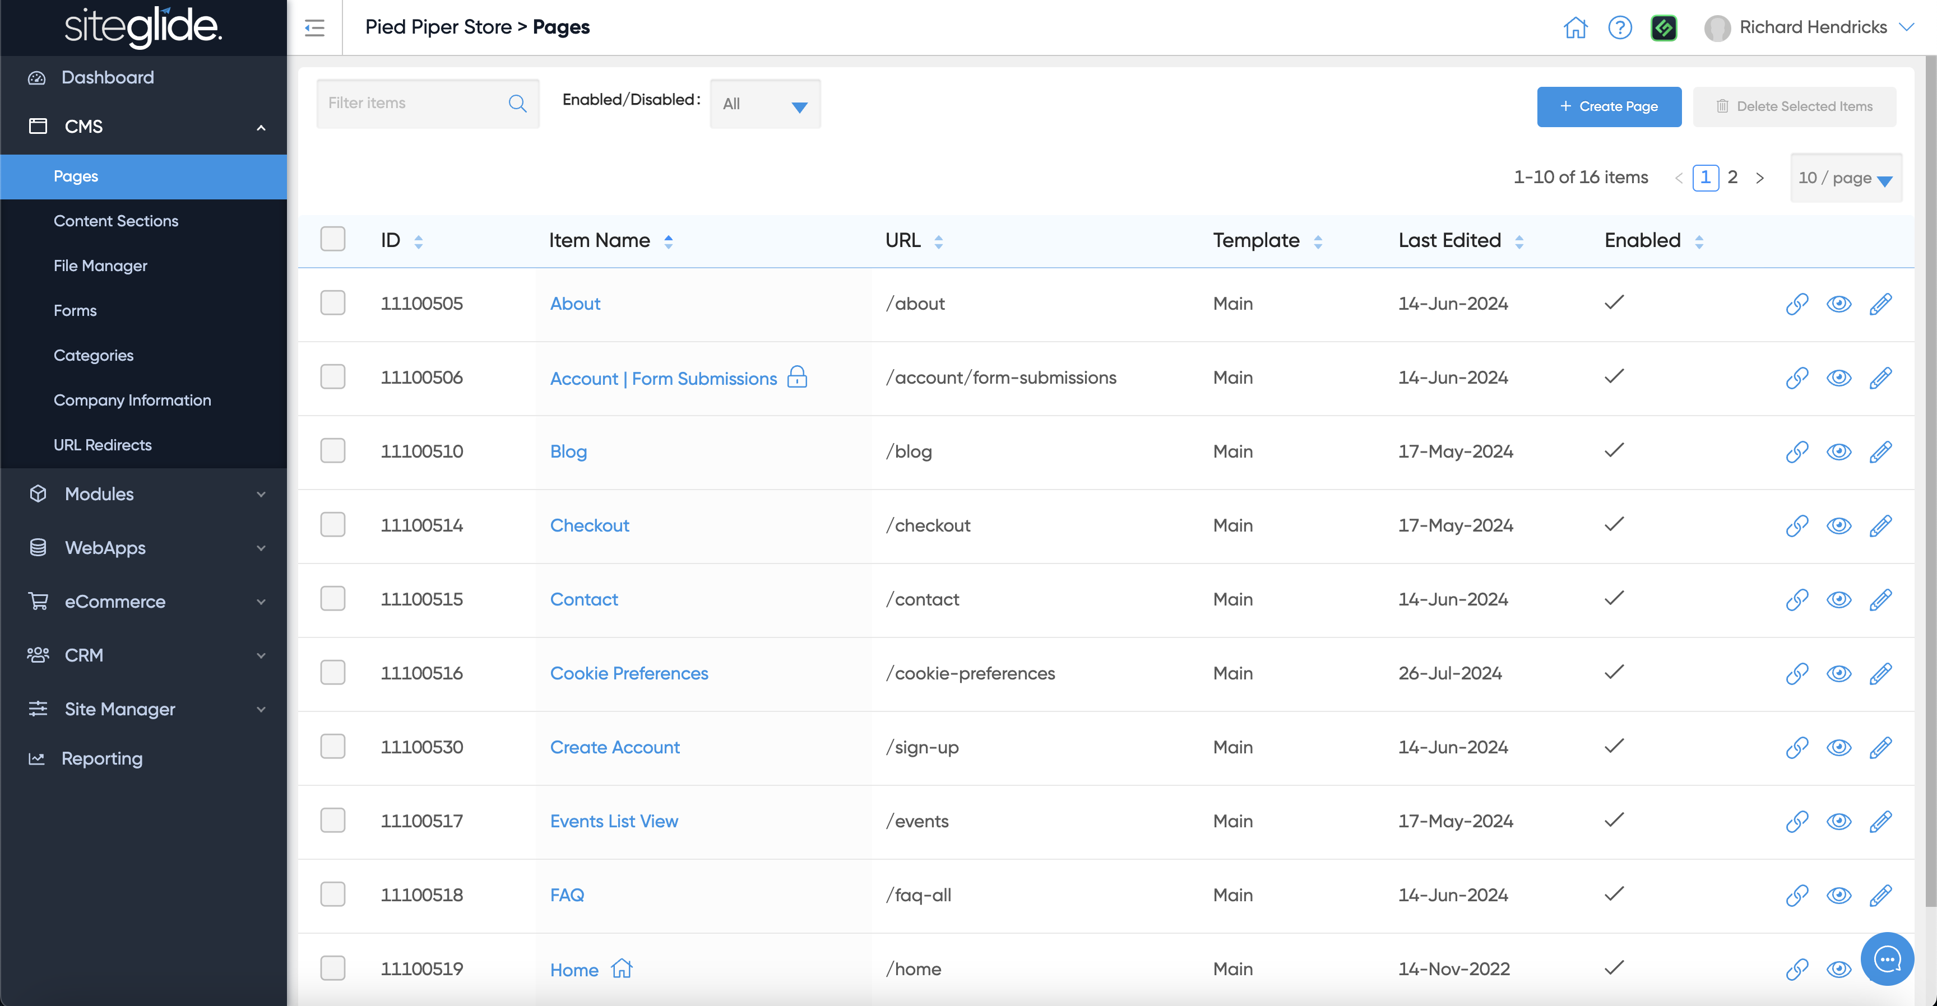Viewport: 1937px width, 1006px height.
Task: Click the Create Page button
Action: [1609, 106]
